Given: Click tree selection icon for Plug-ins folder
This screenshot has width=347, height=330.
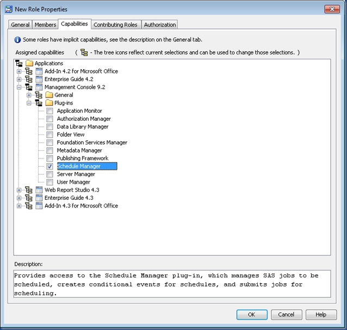Looking at the screenshot, I should click(x=39, y=103).
